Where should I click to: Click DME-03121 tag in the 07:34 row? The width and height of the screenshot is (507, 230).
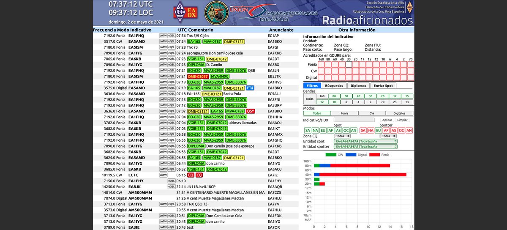pos(234,42)
